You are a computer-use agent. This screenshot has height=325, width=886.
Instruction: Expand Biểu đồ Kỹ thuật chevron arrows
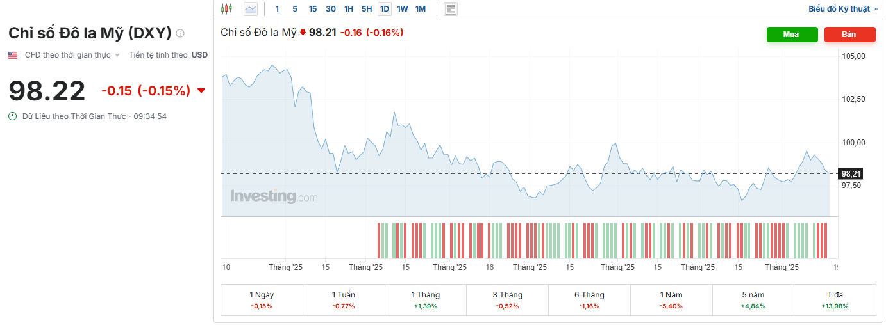pyautogui.click(x=875, y=9)
